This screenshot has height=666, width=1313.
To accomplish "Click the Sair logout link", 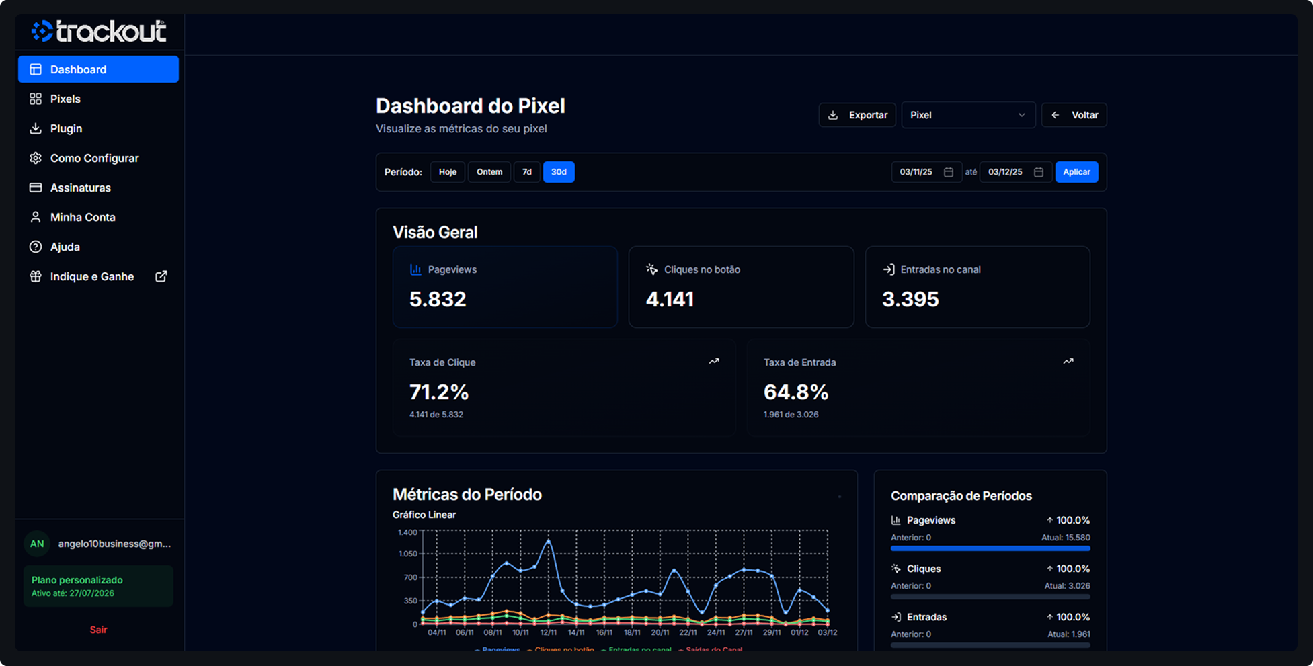I will (98, 630).
